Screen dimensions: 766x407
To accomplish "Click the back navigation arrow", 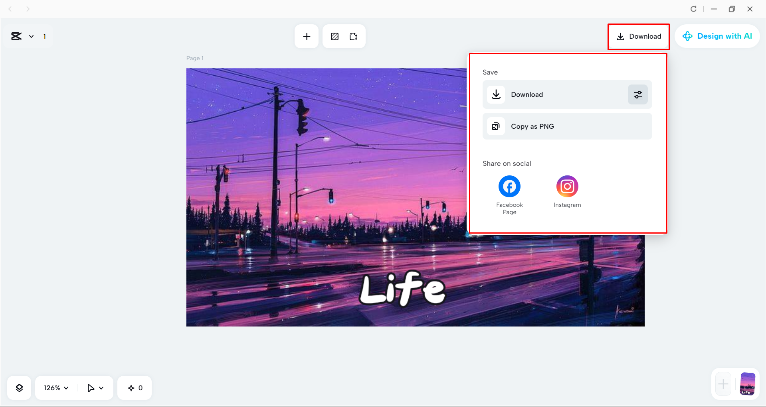I will click(10, 9).
